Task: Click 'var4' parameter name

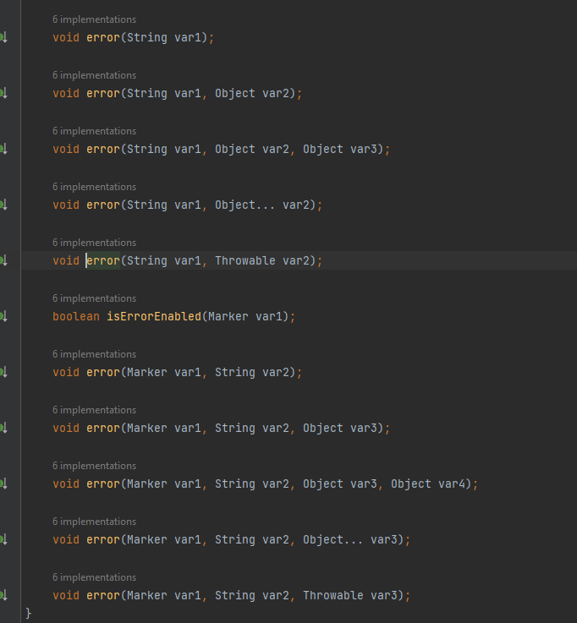Action: click(451, 484)
